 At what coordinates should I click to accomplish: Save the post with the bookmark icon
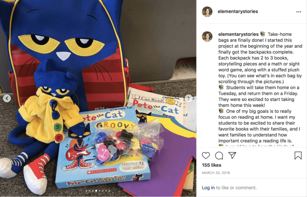point(298,156)
